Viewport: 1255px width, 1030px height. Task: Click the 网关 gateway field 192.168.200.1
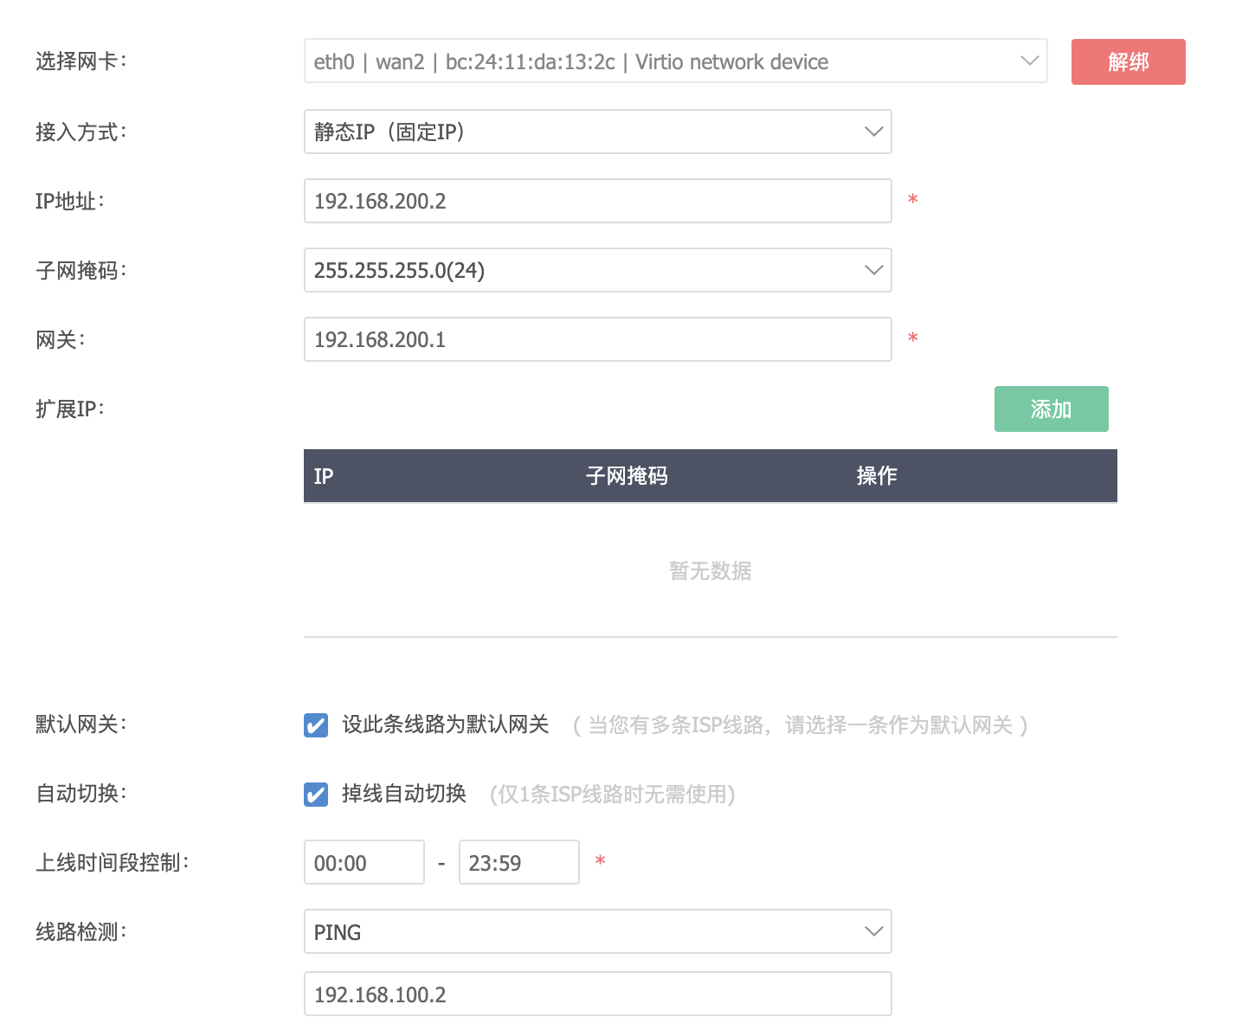[x=597, y=339]
